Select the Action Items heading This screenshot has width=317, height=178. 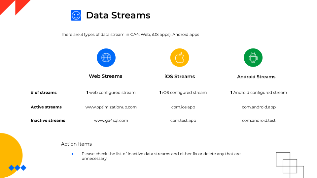coord(76,144)
